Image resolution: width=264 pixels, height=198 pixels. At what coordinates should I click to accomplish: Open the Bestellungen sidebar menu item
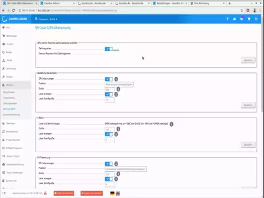[12, 36]
